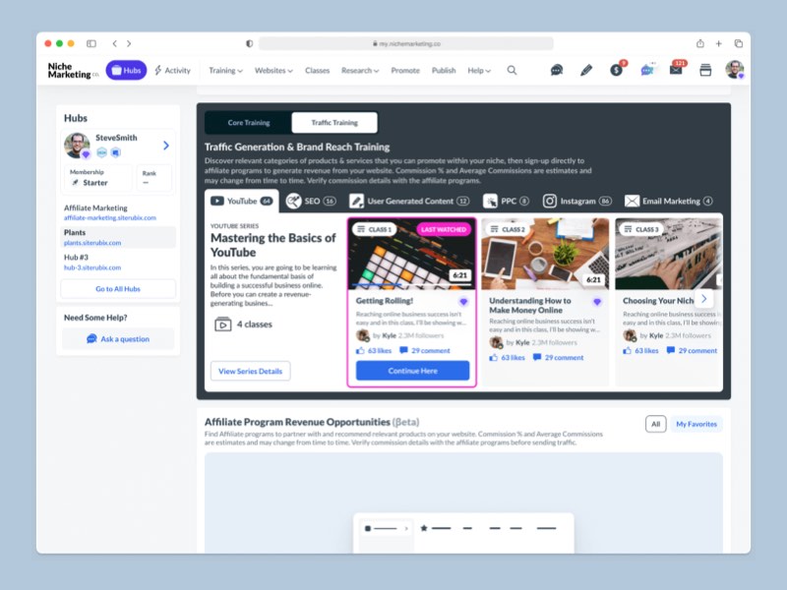787x590 pixels.
Task: Open mail inbox with 121 badge
Action: click(676, 71)
